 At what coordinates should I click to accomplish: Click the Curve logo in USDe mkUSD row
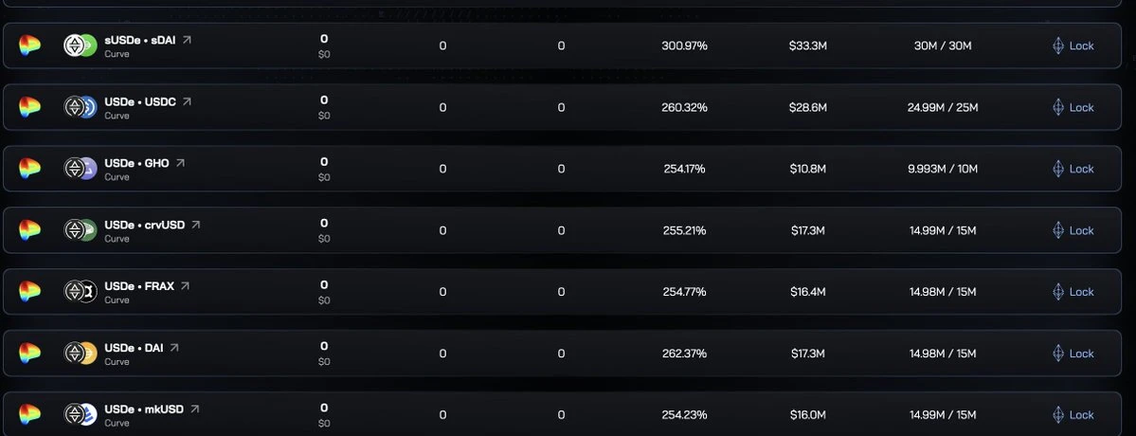coord(30,415)
